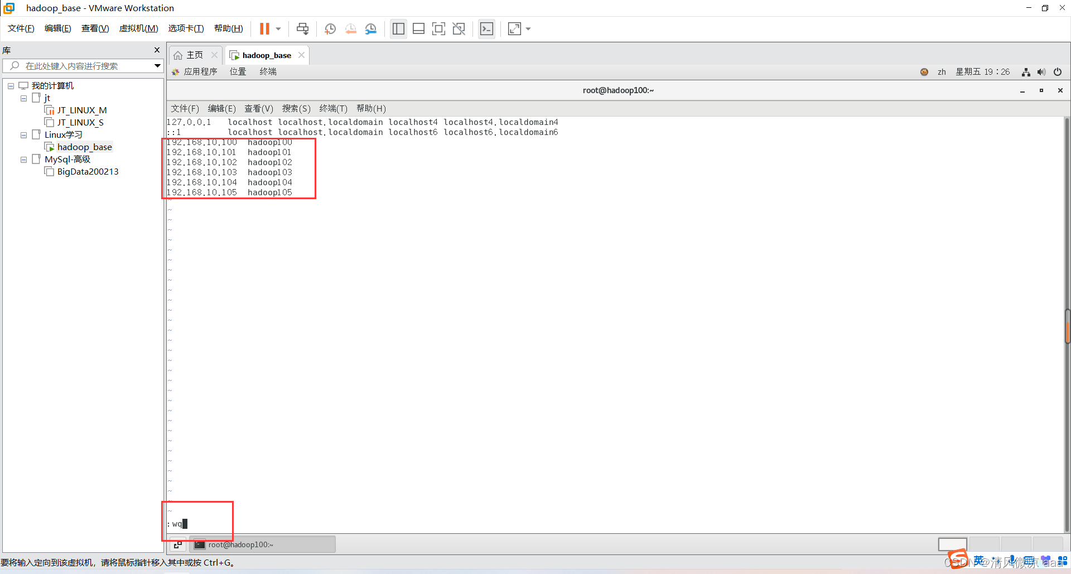Open the guest 终端 menu
Viewport: 1071px width, 574px height.
point(268,72)
